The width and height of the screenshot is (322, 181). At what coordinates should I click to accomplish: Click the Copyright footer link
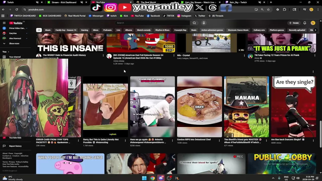point(18,153)
